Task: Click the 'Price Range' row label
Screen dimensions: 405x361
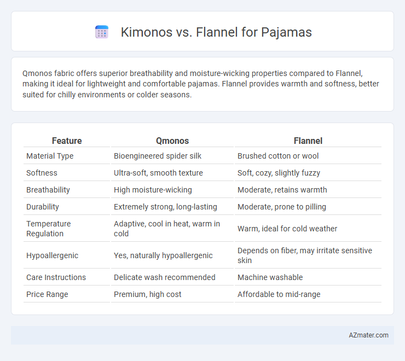Action: (47, 294)
